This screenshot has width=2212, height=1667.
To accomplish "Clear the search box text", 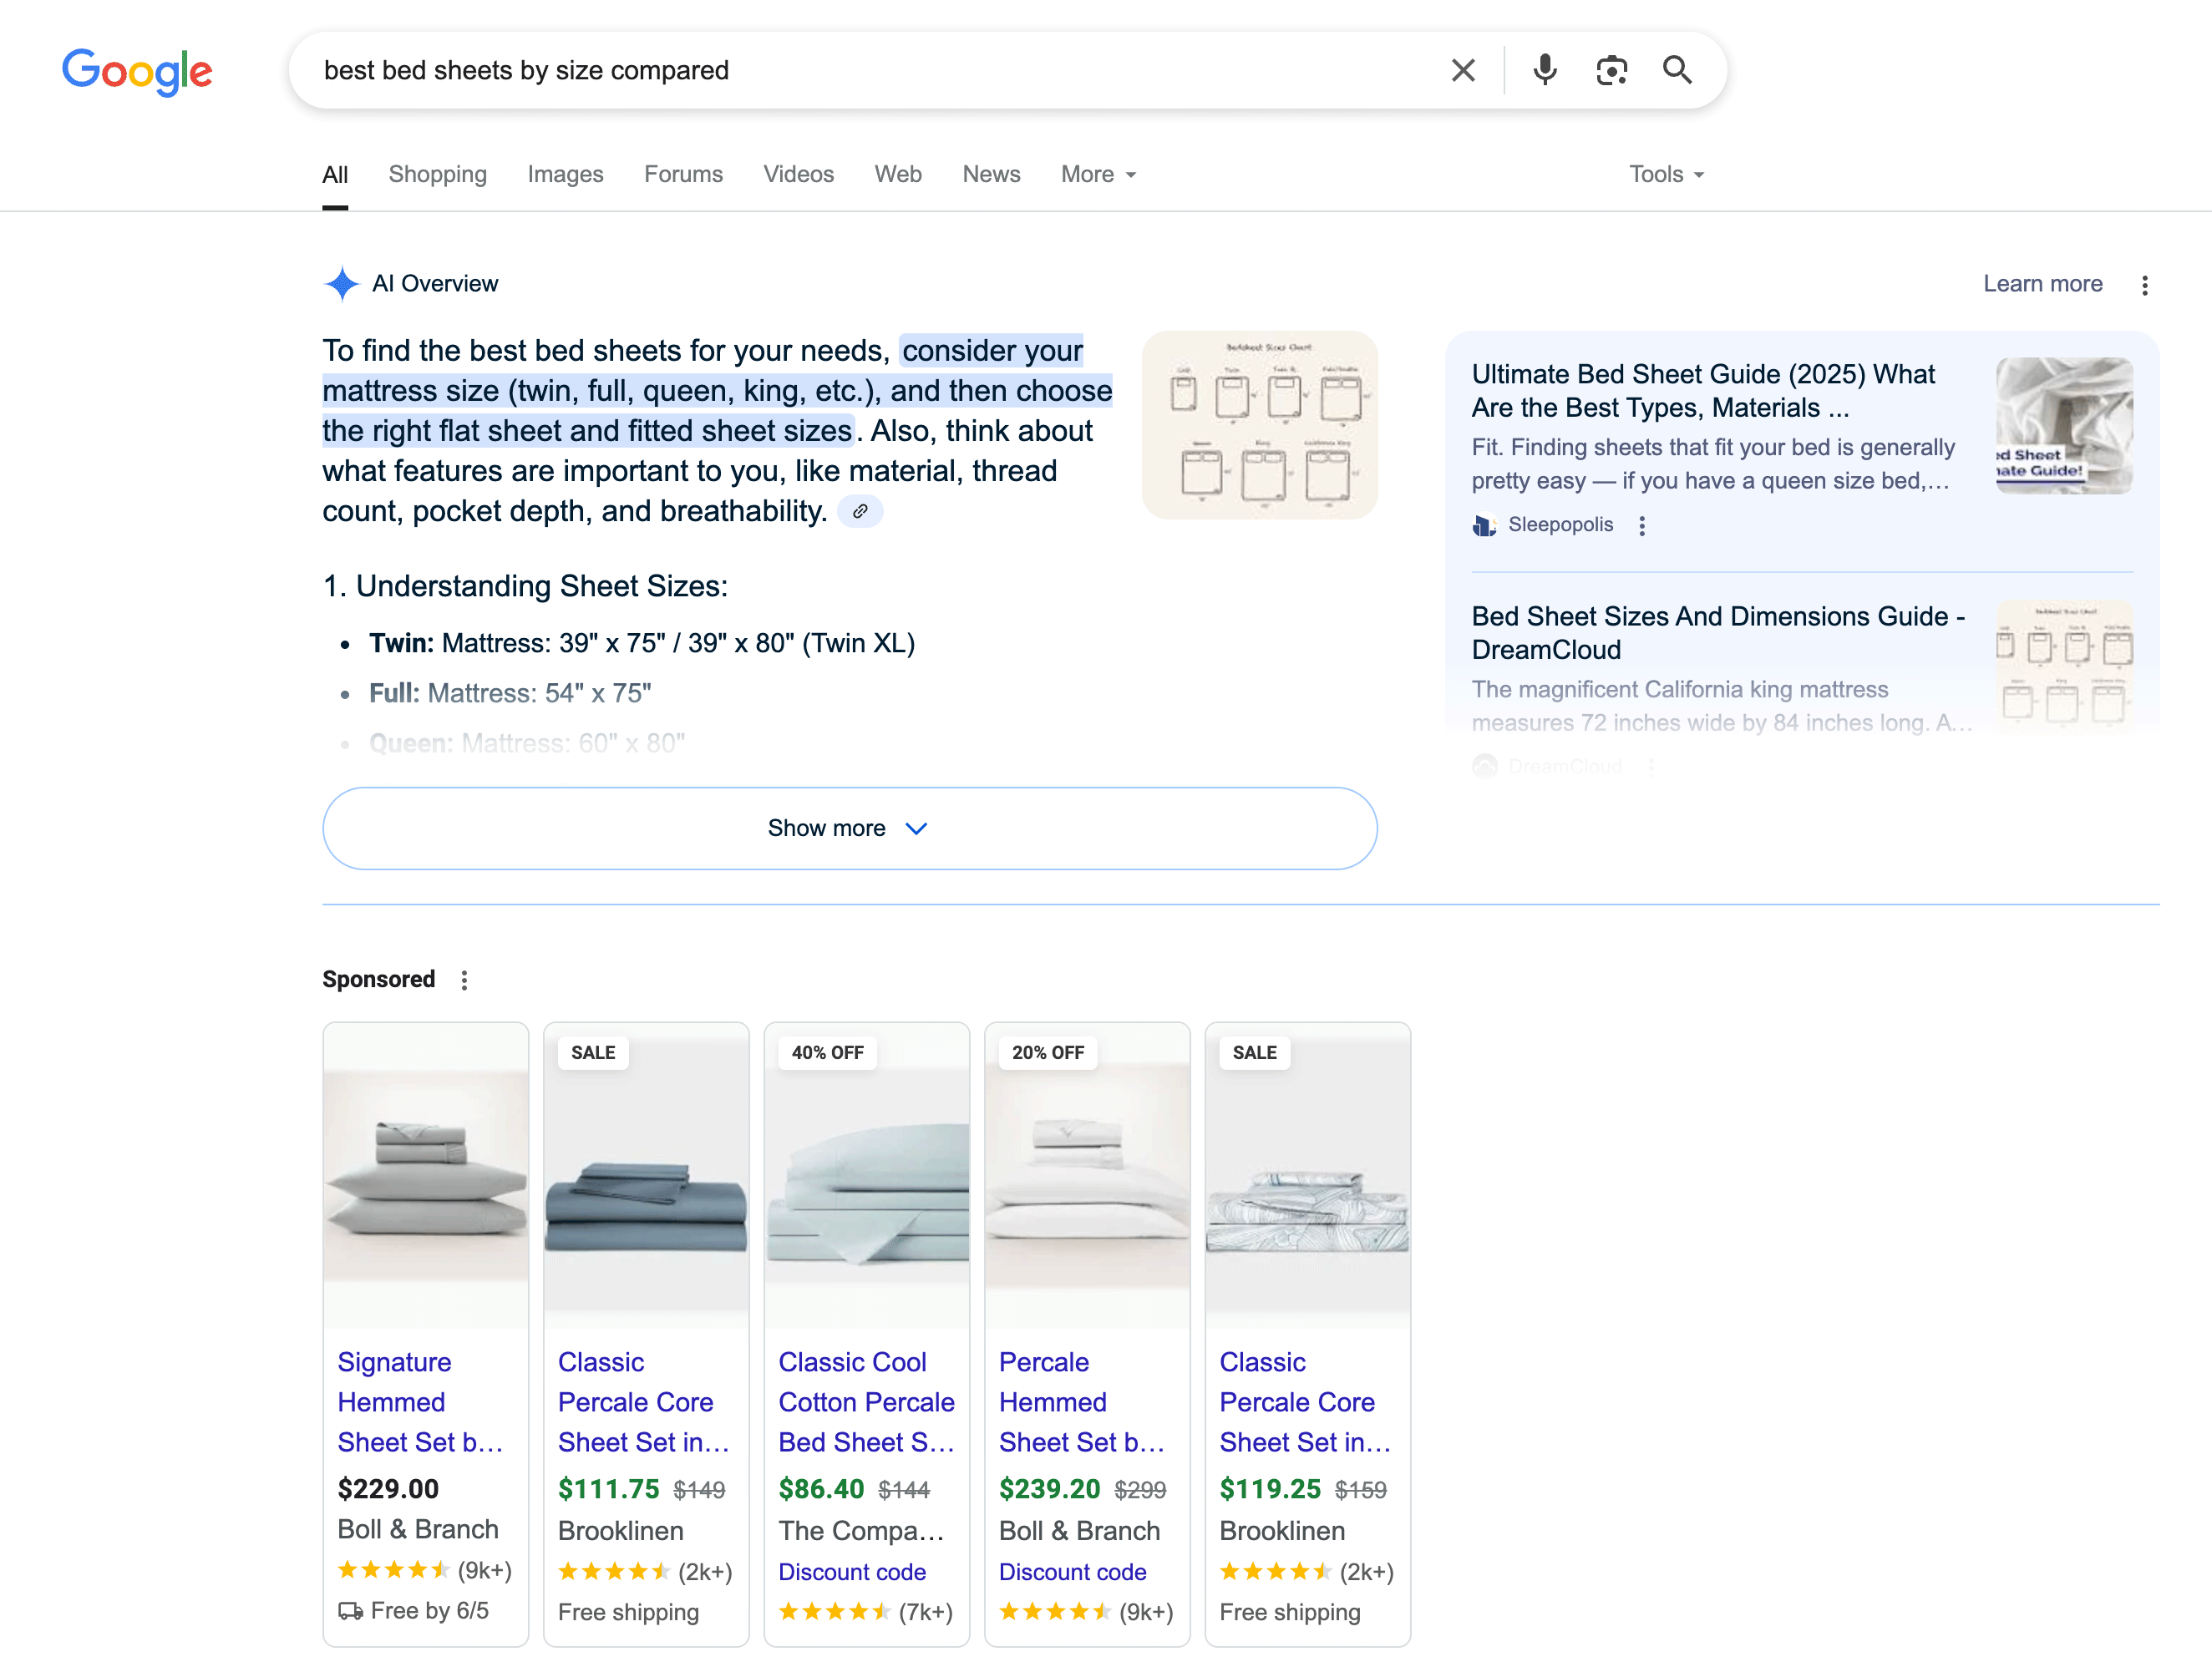I will pyautogui.click(x=1462, y=70).
